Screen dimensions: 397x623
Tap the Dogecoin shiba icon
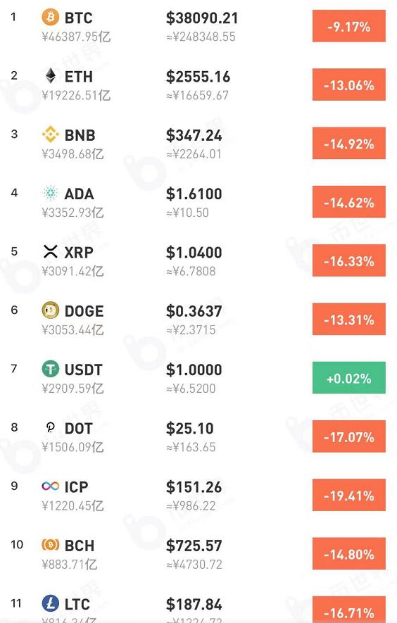(51, 310)
